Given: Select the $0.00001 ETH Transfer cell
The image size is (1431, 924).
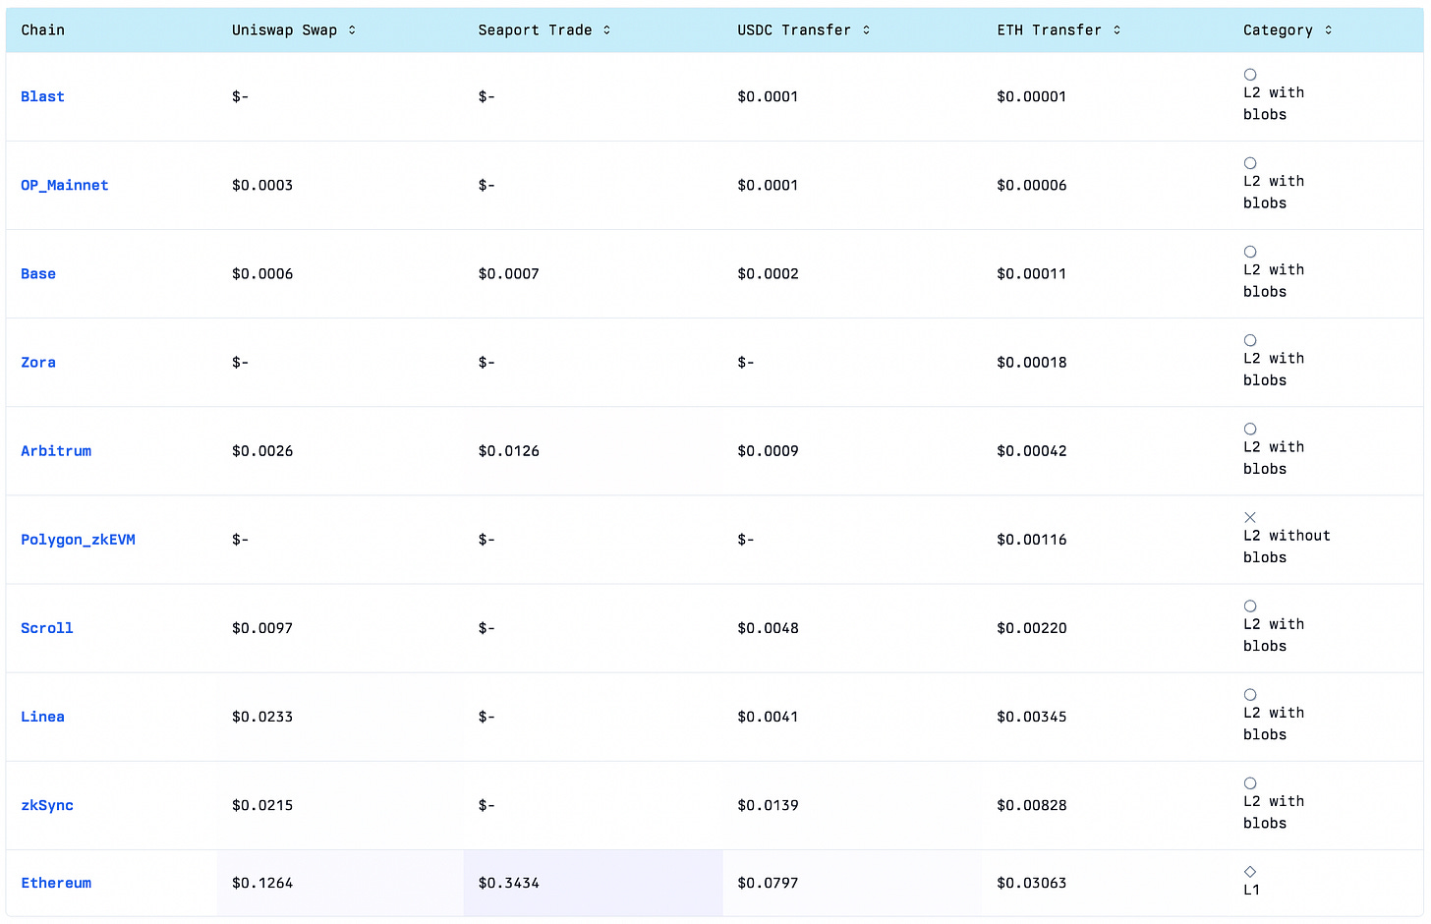Looking at the screenshot, I should point(1106,96).
